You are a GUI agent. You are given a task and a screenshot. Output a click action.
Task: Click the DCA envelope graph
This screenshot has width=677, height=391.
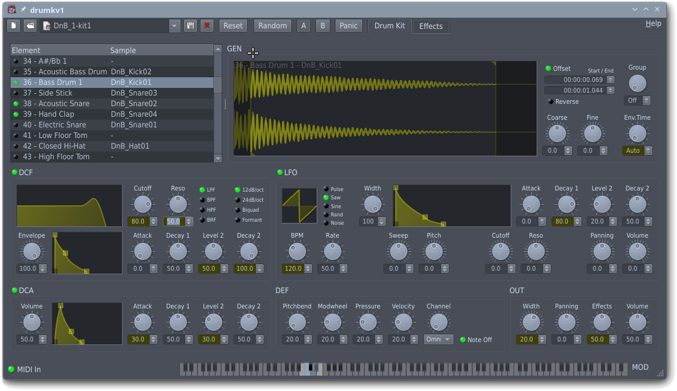point(87,324)
